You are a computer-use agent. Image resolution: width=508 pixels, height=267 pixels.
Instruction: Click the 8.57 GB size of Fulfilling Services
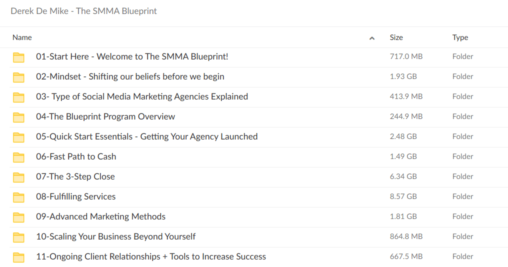(x=403, y=196)
